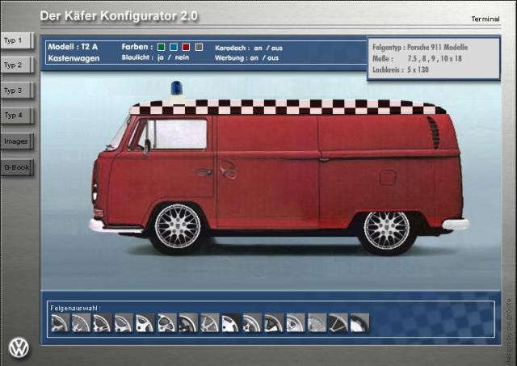517x366 pixels.
Task: Click the 'Maße : 7.5 , 8 , 9 , 10 x 18' line
Action: 417,59
